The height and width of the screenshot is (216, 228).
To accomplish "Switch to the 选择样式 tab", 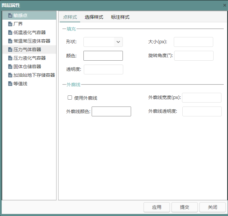I will coord(94,17).
